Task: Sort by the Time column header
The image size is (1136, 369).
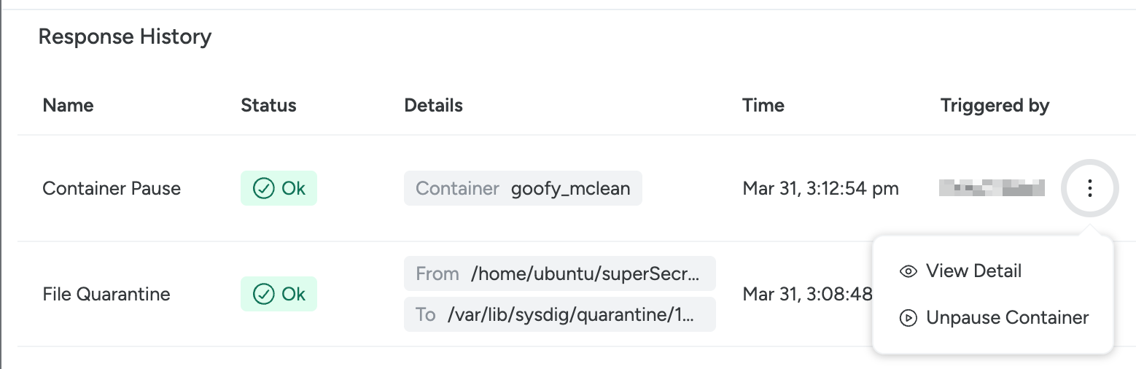Action: click(x=763, y=105)
